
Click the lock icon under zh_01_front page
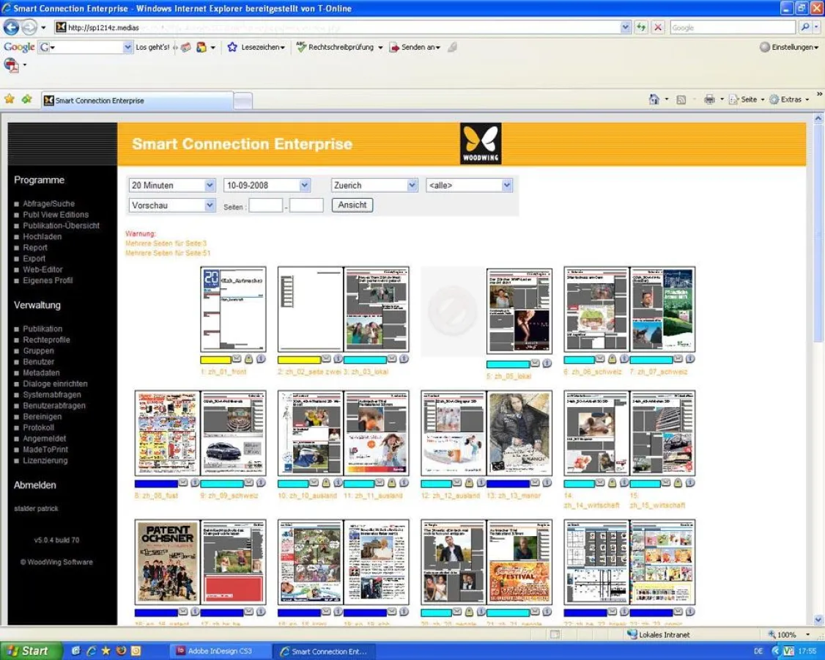click(248, 359)
